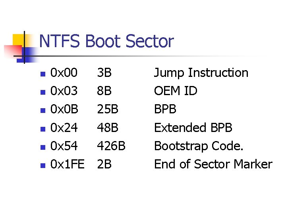Click the Bootstrap Code. text
The height and width of the screenshot is (214, 286).
pyautogui.click(x=199, y=146)
